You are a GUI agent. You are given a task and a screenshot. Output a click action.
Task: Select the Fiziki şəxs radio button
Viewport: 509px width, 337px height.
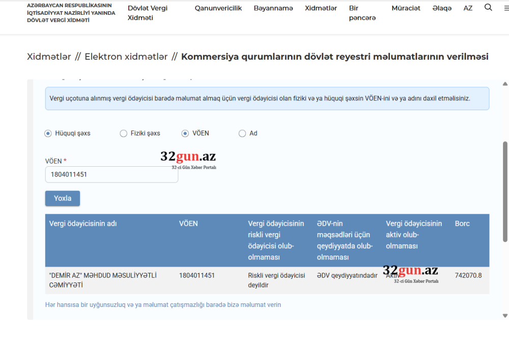tap(124, 134)
